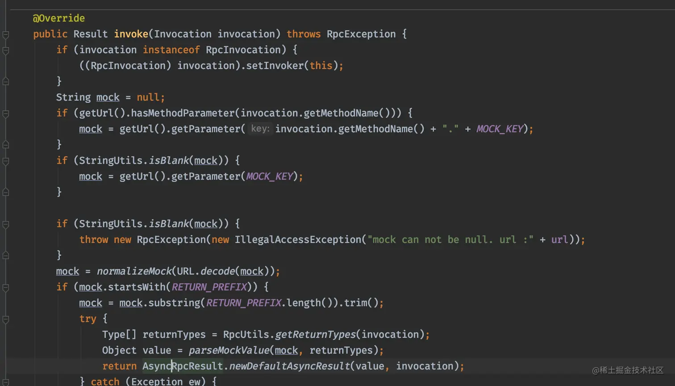The height and width of the screenshot is (386, 675).
Task: Click the startsWith method call
Action: [137, 287]
